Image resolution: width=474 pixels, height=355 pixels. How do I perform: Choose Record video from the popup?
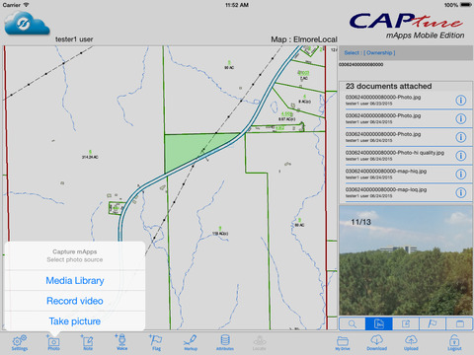tap(75, 301)
